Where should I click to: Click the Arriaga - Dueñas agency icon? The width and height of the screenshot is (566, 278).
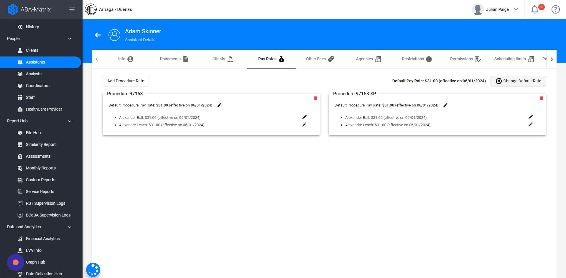pos(91,9)
